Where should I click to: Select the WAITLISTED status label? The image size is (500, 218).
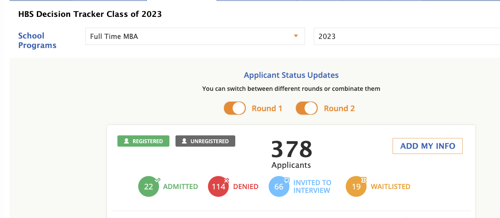[390, 186]
